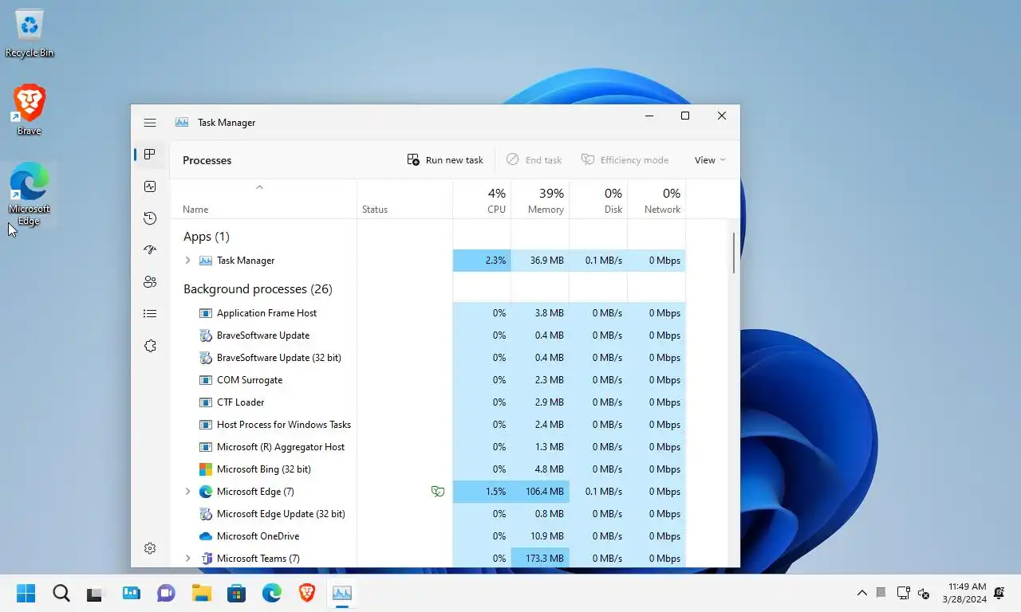Click the Apps (1) group header
1021x612 pixels.
[207, 237]
